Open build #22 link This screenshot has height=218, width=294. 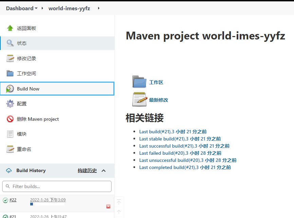(13, 200)
